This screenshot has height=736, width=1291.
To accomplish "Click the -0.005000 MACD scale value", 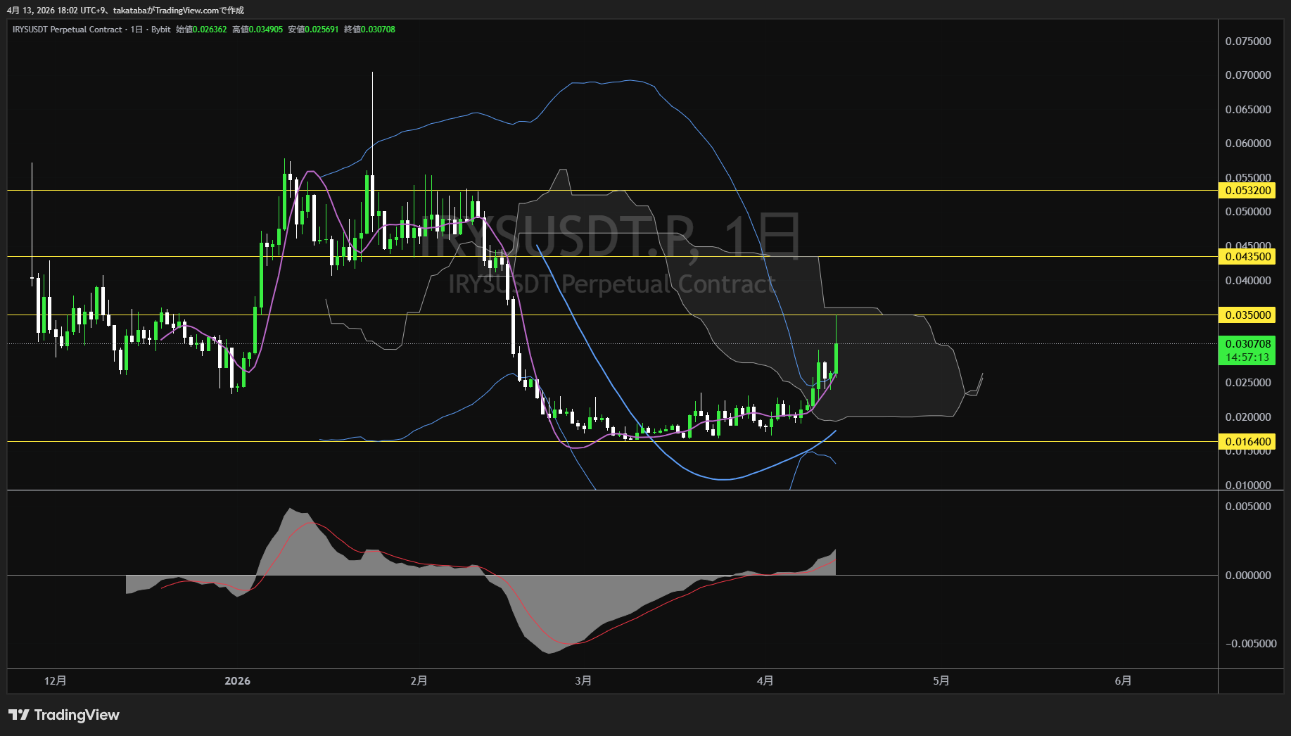I will (1250, 644).
